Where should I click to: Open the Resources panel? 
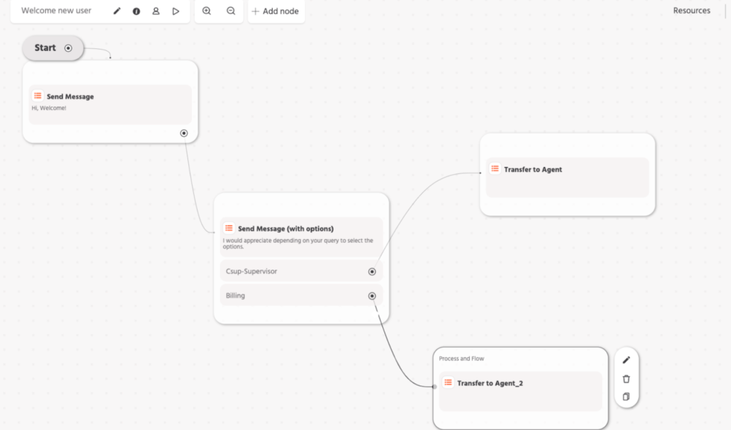pos(691,11)
